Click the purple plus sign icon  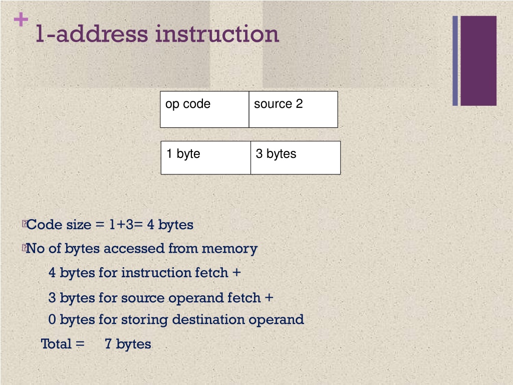point(21,20)
